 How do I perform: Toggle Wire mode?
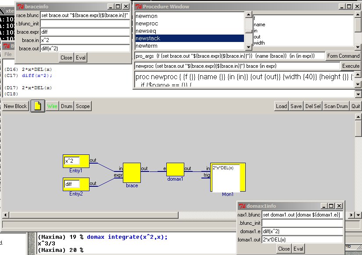52,106
